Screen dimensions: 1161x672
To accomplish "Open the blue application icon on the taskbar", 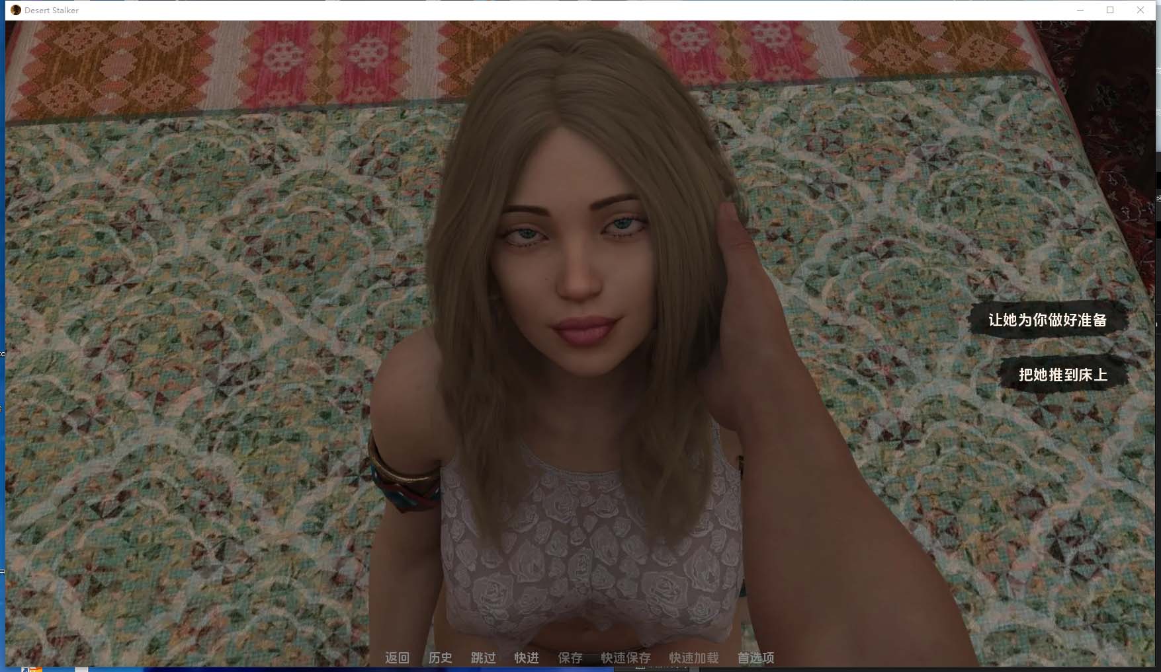I will 24,669.
